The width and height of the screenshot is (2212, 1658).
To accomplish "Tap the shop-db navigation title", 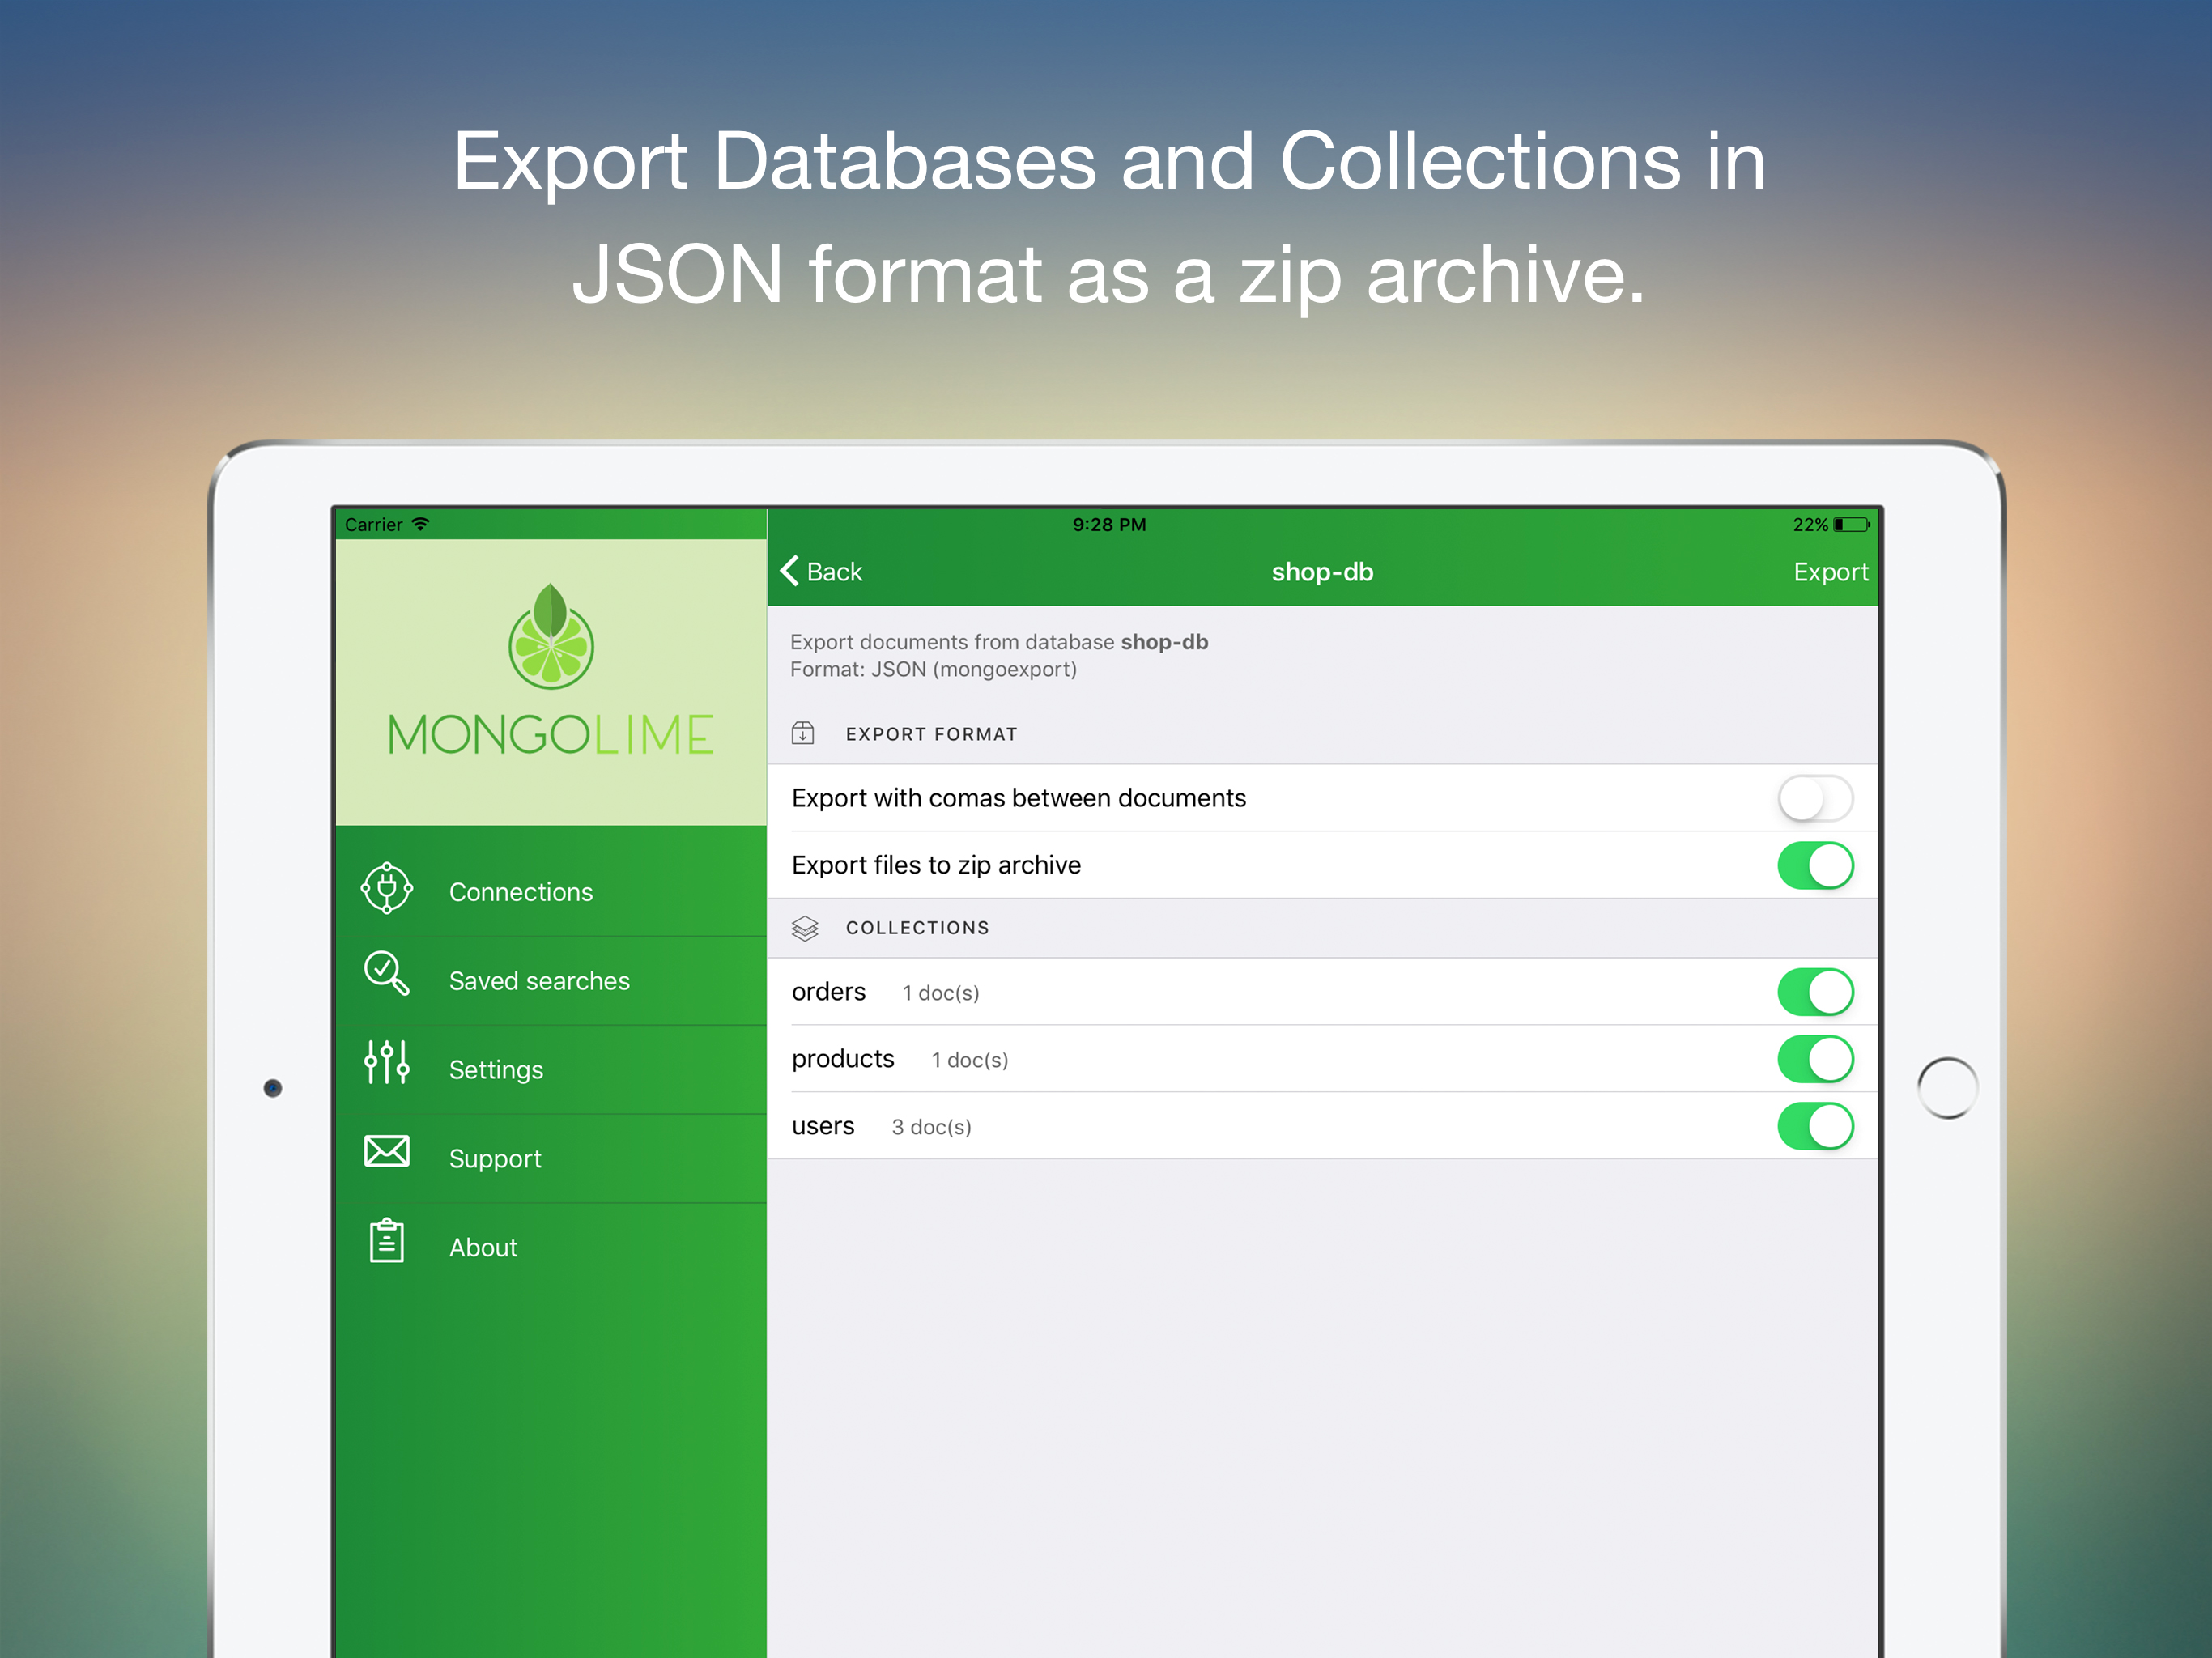I will pos(1322,572).
